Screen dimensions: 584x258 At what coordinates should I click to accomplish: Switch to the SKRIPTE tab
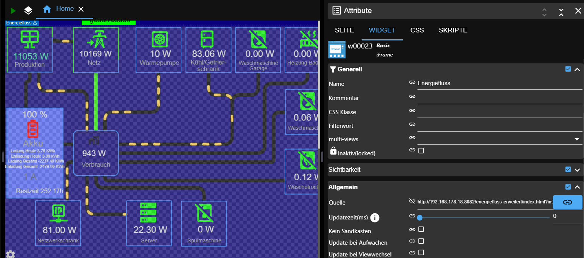point(453,30)
